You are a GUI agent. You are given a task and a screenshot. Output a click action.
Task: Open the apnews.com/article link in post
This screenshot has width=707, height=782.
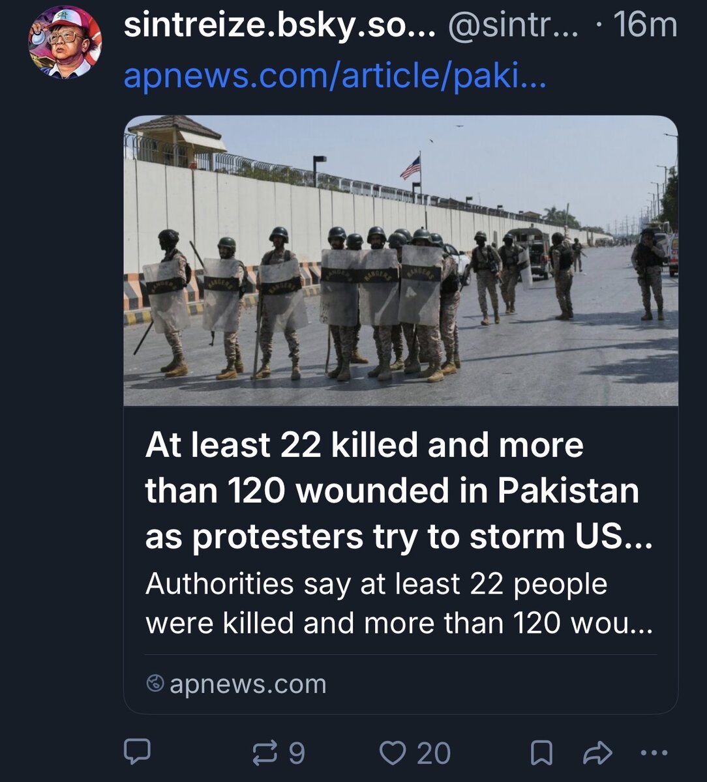click(335, 77)
